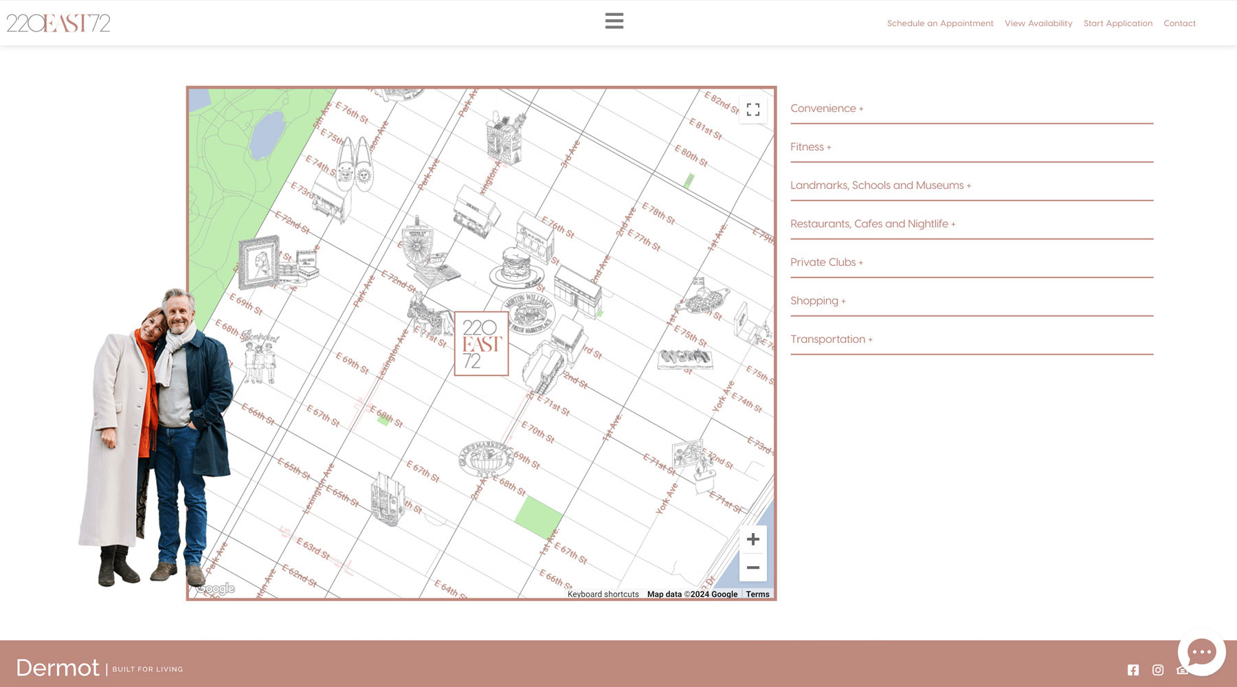Screen dimensions: 1237x687
Task: Expand Restaurants, Cafes and Nightlife
Action: 872,224
